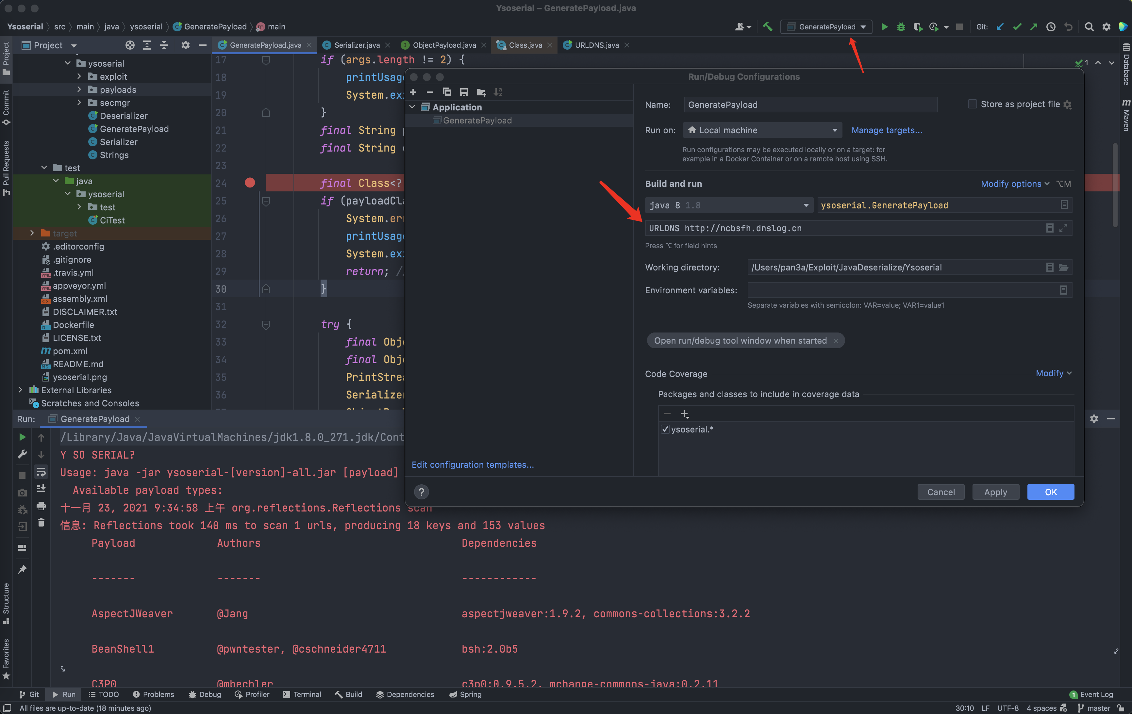Screen dimensions: 1132x714
Task: Uncheck ysoserial.* coverage package
Action: pos(665,429)
